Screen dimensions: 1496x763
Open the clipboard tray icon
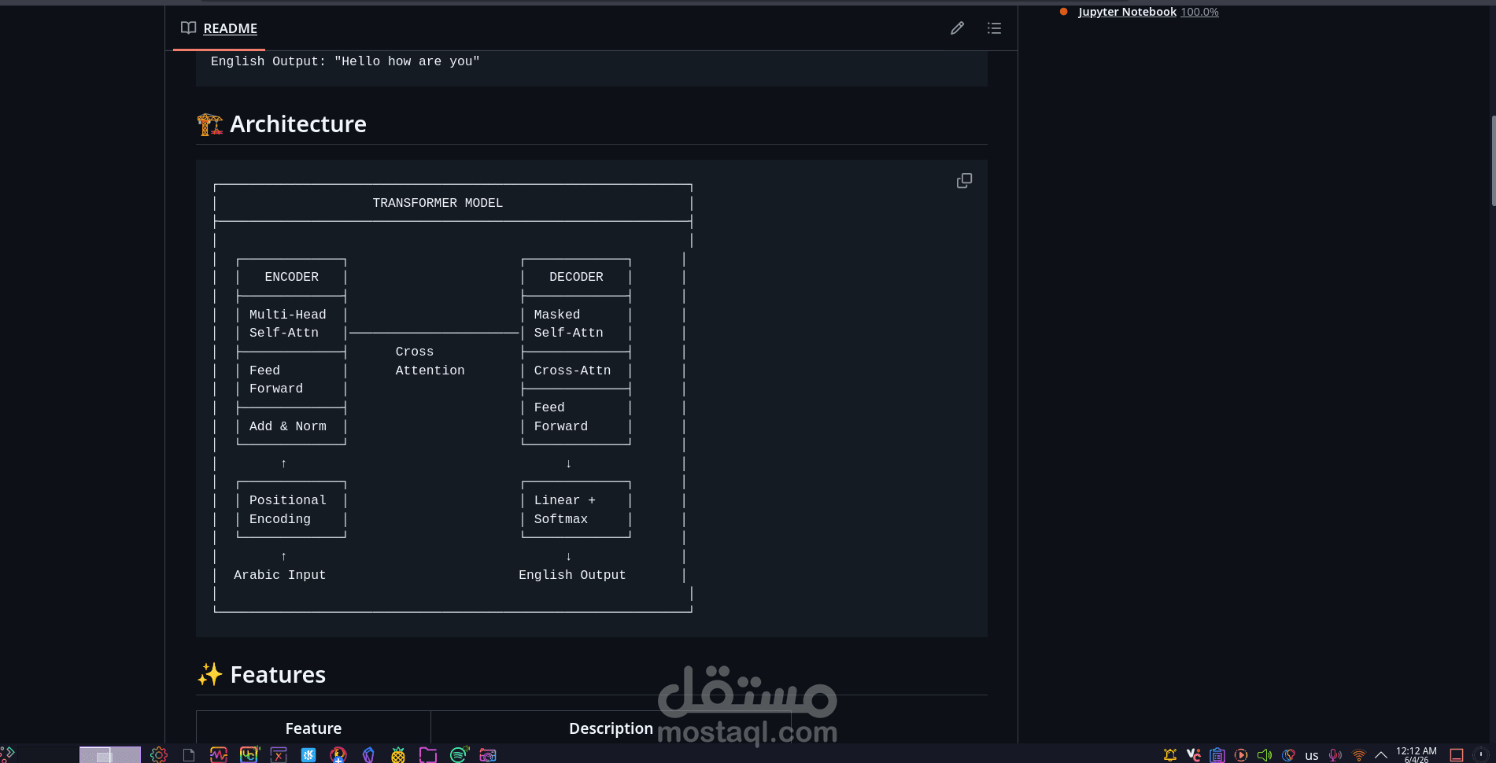(1217, 755)
